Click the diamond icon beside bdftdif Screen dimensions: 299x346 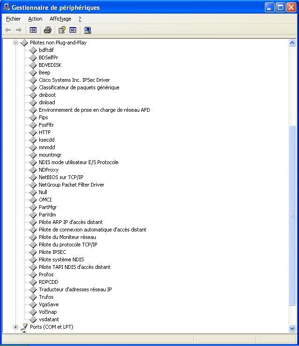[33, 50]
